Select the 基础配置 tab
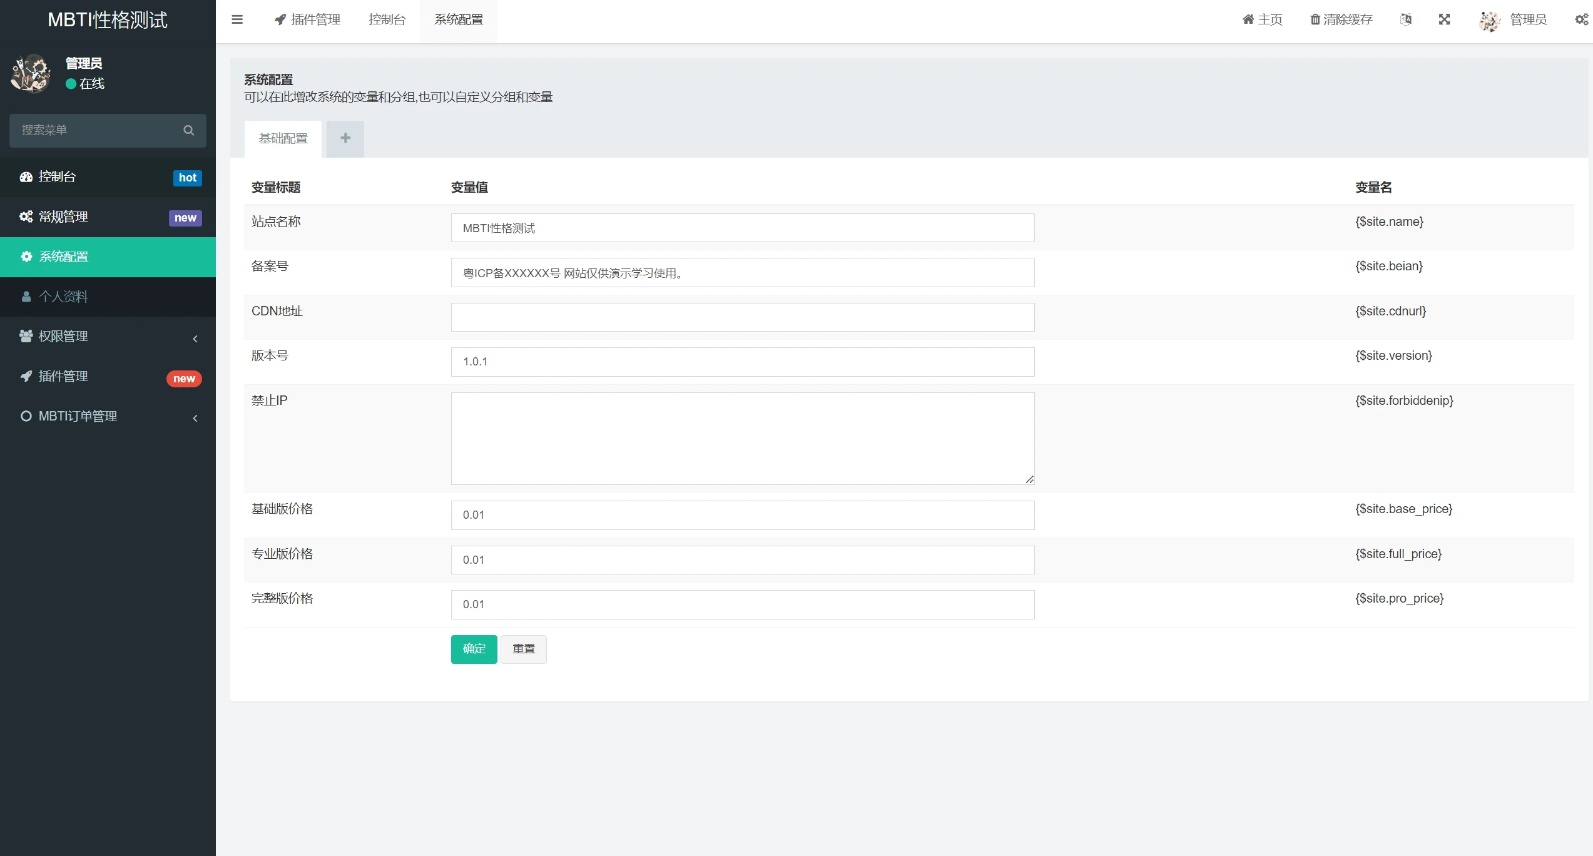Screen dimensions: 1593x856 point(283,138)
